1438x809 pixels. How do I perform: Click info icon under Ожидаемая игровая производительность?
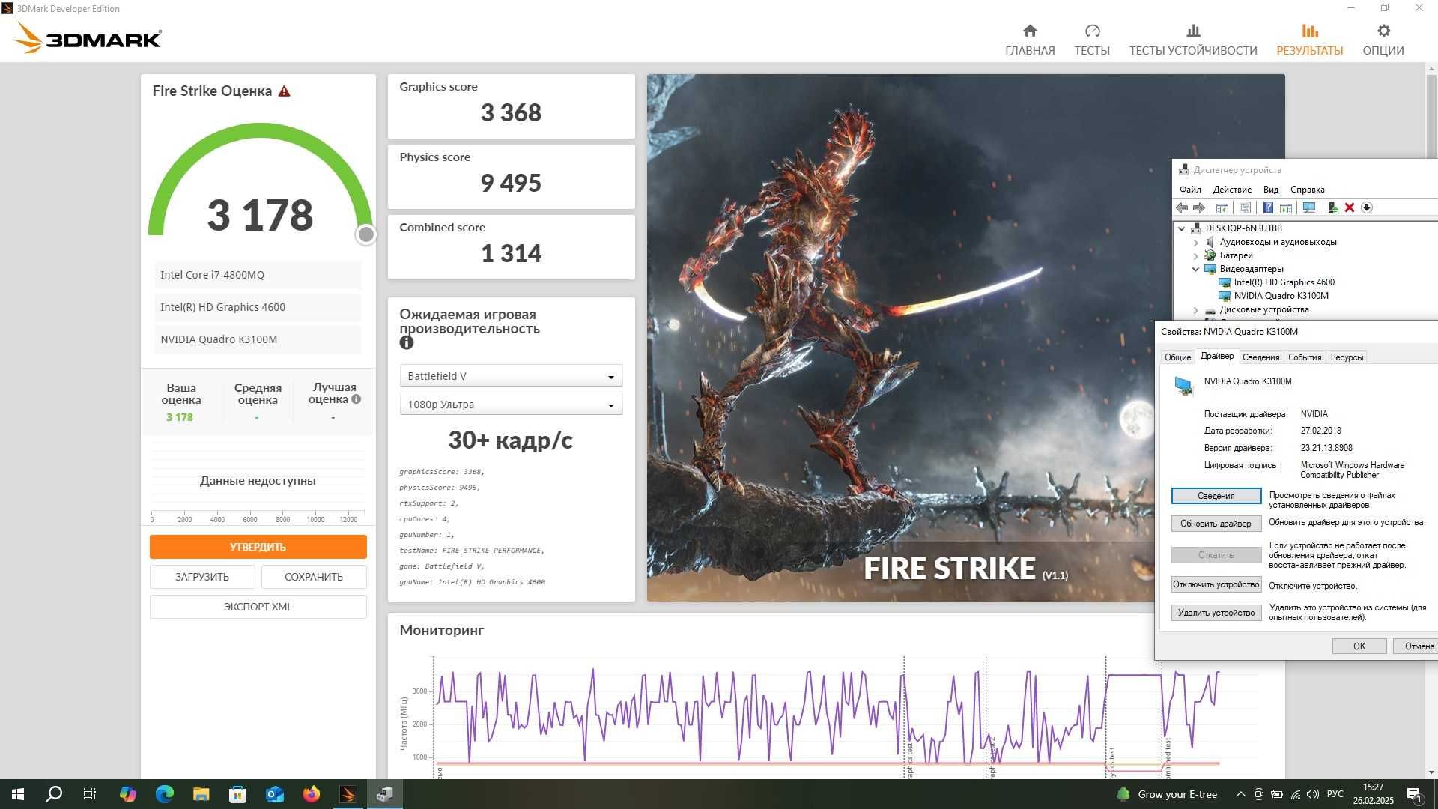407,342
